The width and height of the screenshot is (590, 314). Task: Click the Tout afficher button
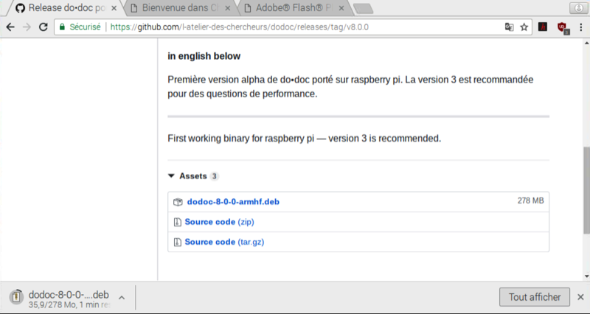pos(535,297)
